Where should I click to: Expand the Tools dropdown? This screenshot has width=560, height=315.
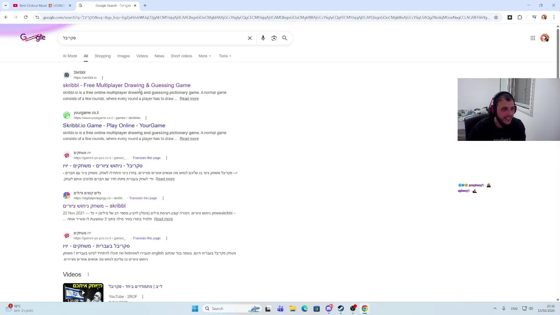[x=225, y=56]
